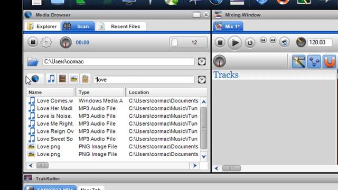Select the Love Sweet So file
Viewport: 338px width, 190px height.
[113, 139]
